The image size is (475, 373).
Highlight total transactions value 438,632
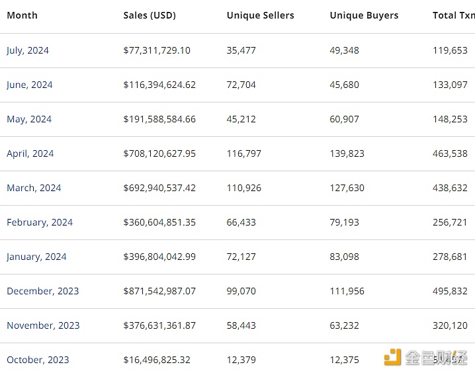point(450,188)
